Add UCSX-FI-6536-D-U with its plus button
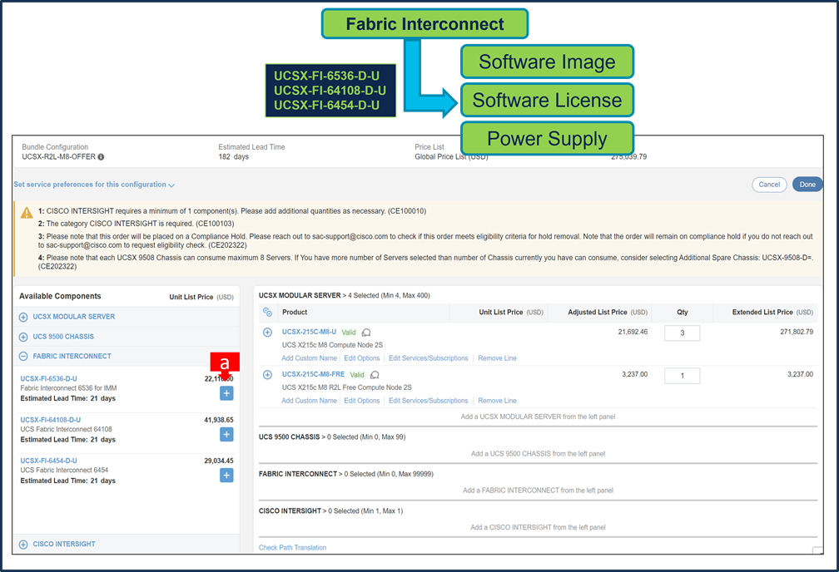This screenshot has width=839, height=572. (x=226, y=393)
